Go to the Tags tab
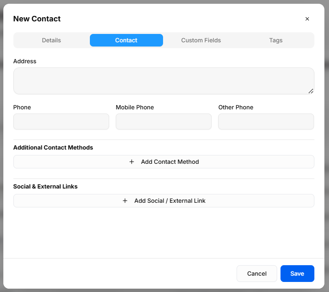 [276, 40]
